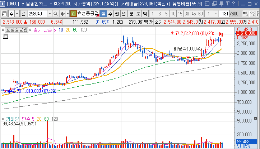Click the orange 20 moving average color label
Screen dimensions: 260x149
click(x=68, y=30)
